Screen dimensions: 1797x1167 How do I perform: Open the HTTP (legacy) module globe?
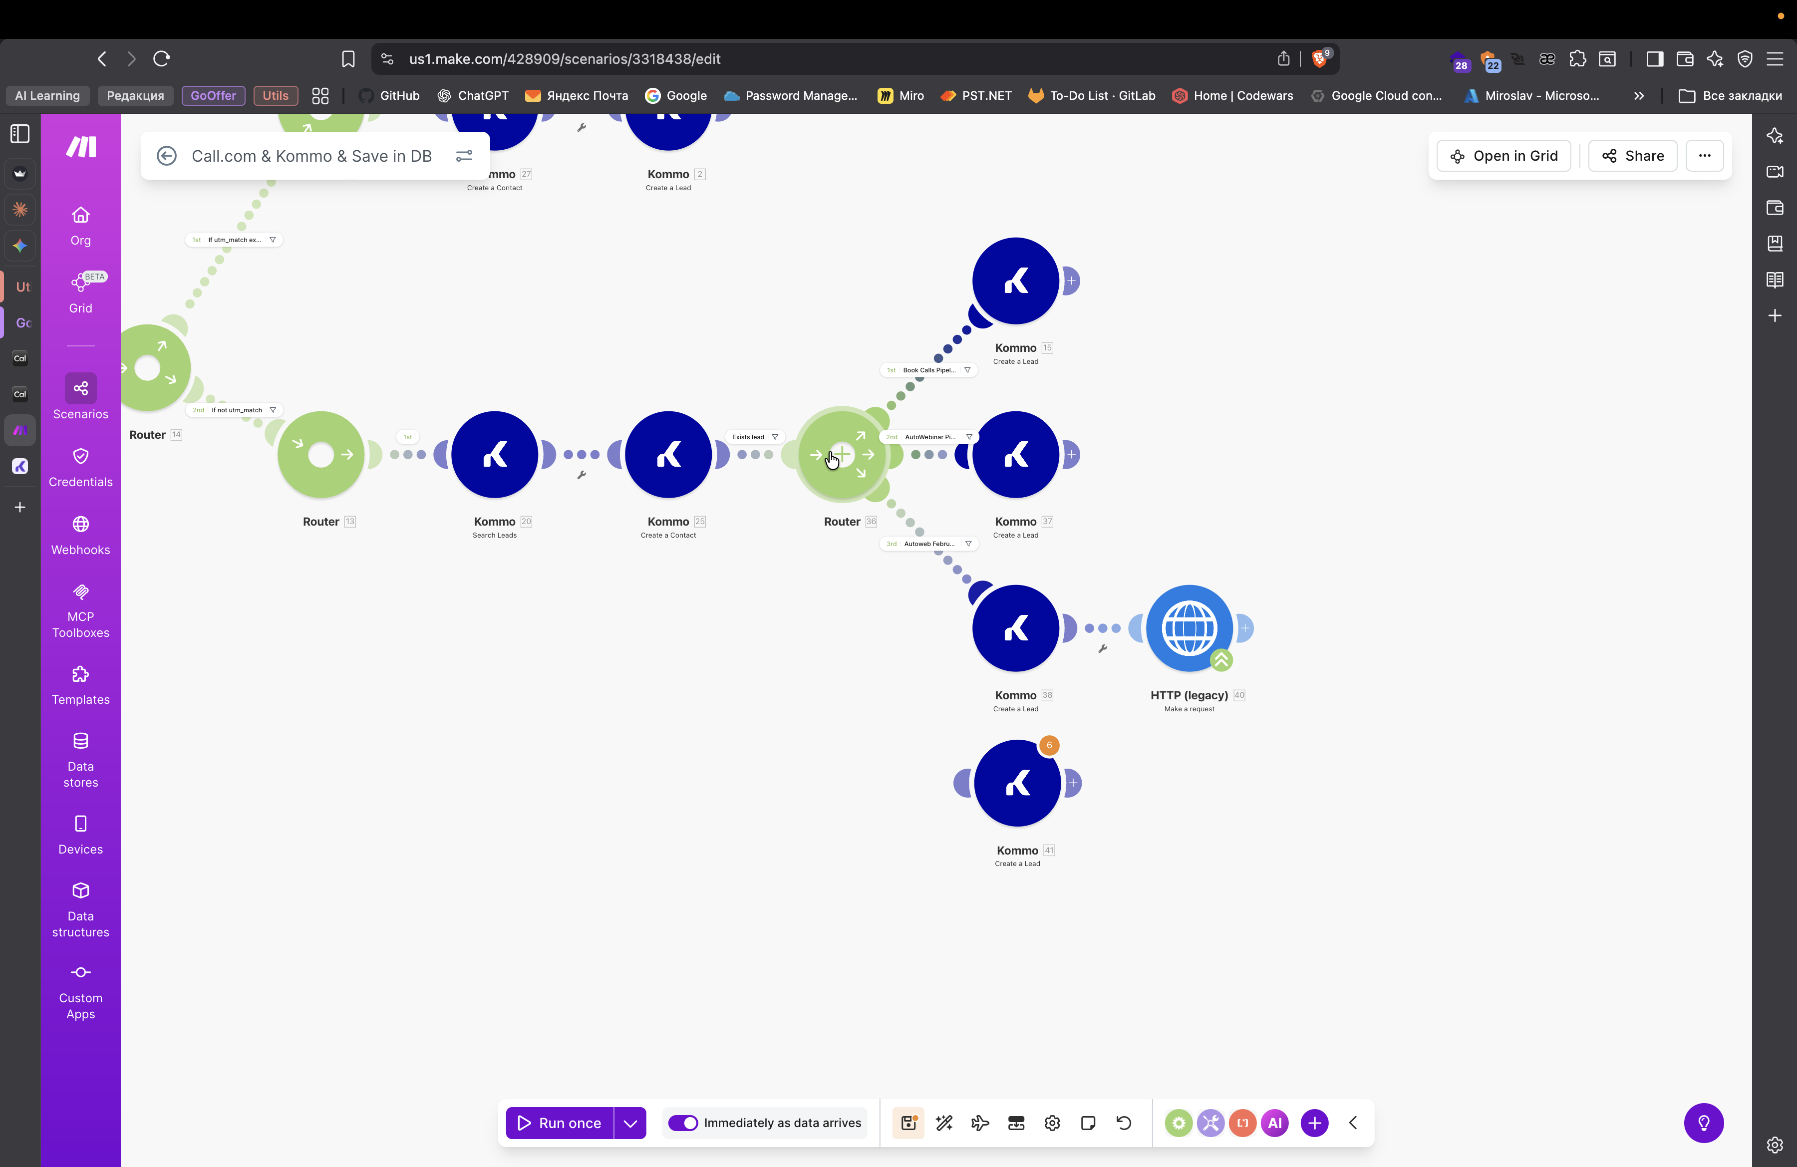[x=1189, y=628]
